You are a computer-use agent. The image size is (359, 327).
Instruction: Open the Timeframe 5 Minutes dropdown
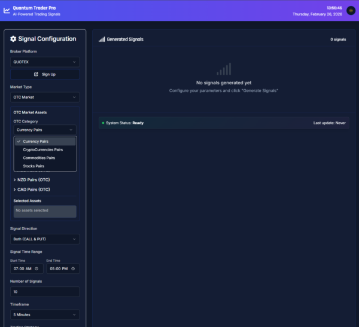point(45,314)
